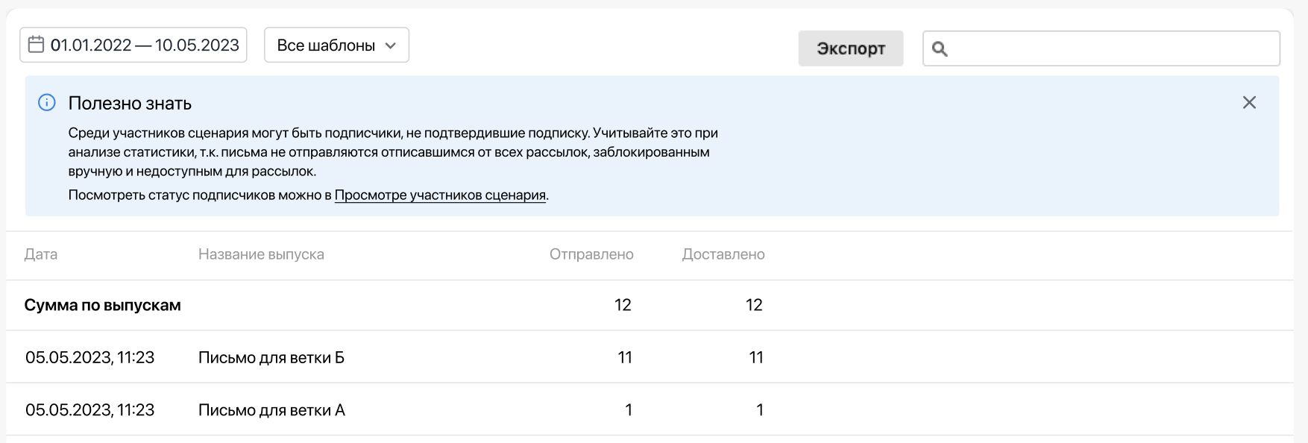
Task: Select the Сумма по выпускам row label
Action: coord(103,305)
